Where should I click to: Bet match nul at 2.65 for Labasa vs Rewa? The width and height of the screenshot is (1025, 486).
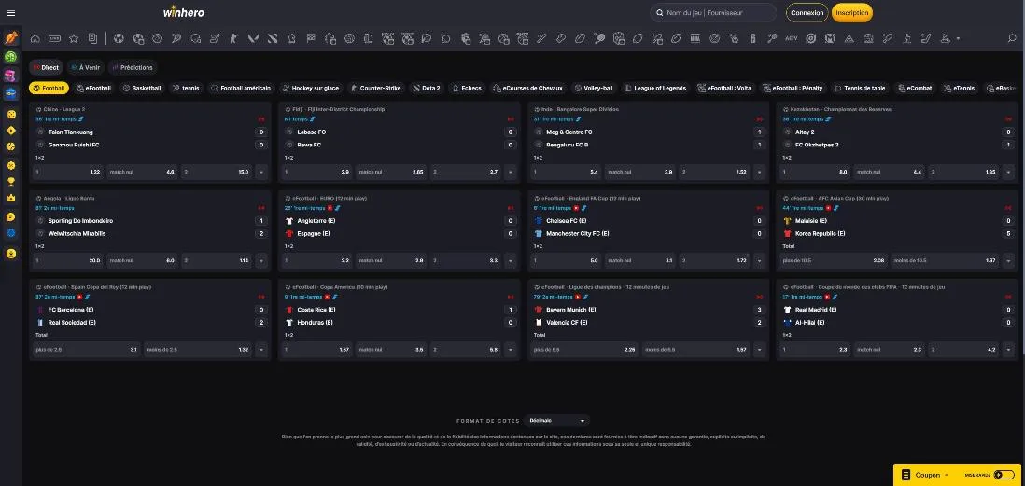tap(391, 172)
